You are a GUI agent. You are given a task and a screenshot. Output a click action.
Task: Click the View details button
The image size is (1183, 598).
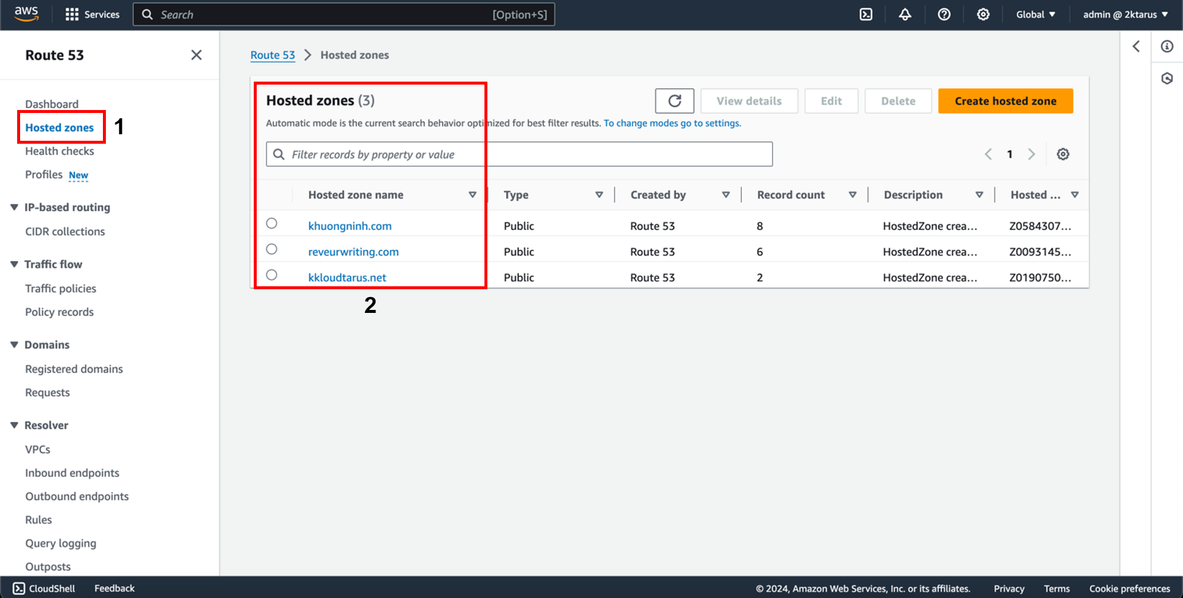[x=749, y=101]
